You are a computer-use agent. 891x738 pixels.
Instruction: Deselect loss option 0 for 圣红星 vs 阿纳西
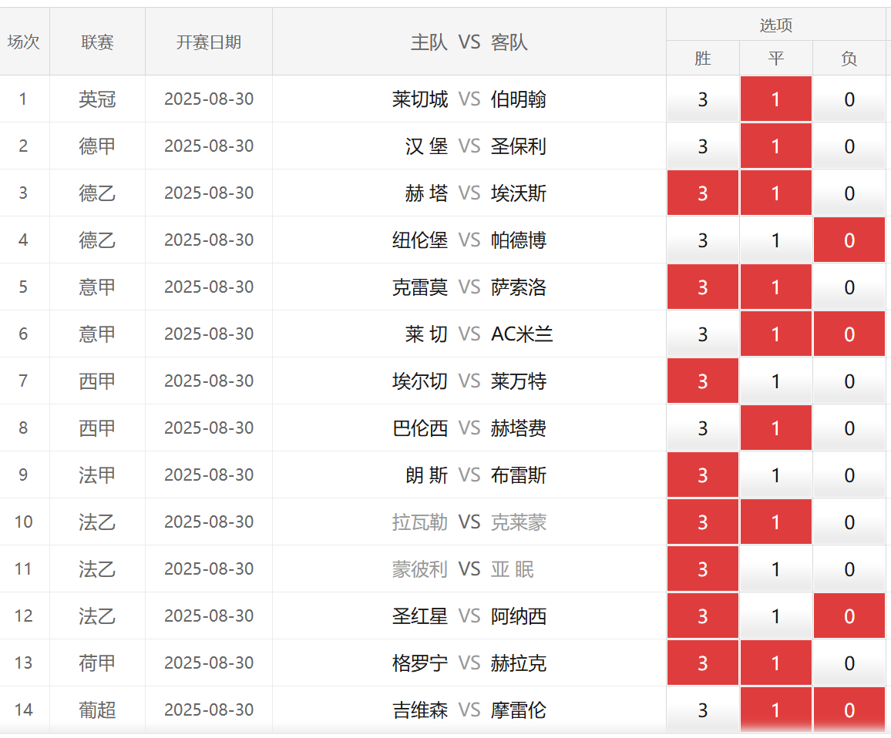point(849,616)
